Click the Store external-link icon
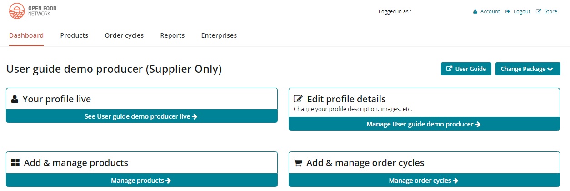570x191 pixels. [x=539, y=12]
